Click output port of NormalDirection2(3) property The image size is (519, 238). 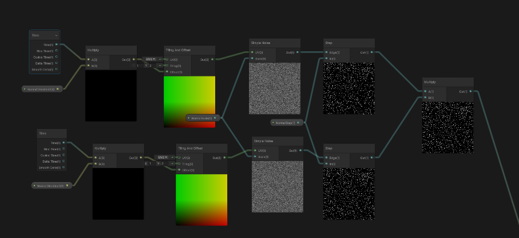(x=58, y=89)
